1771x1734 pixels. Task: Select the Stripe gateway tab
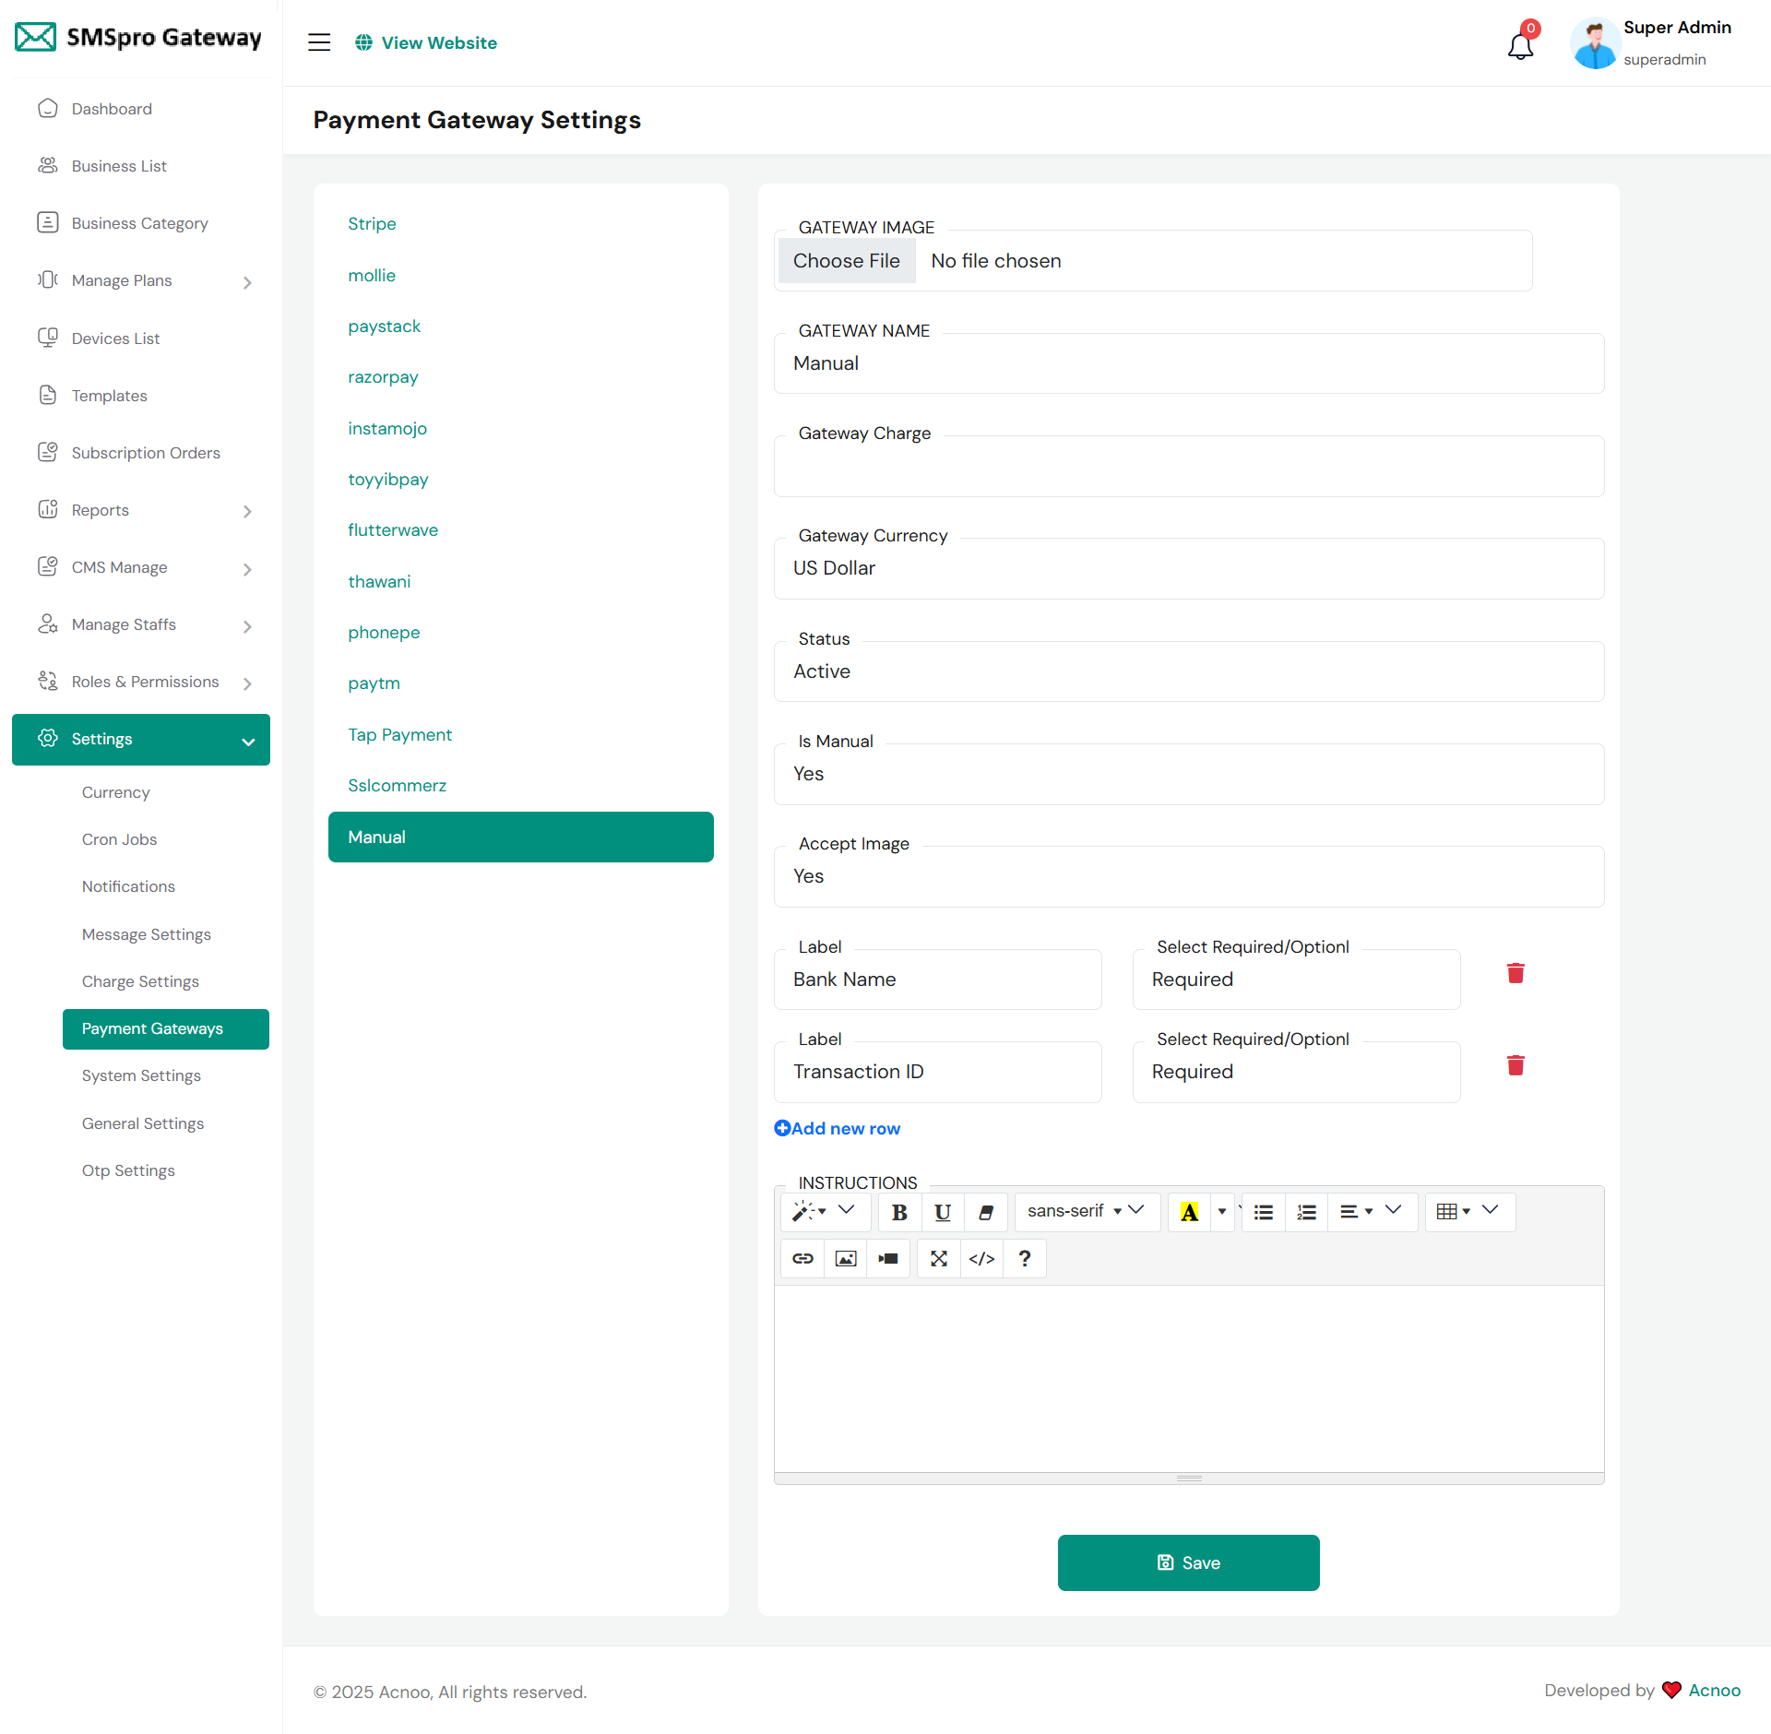[372, 224]
